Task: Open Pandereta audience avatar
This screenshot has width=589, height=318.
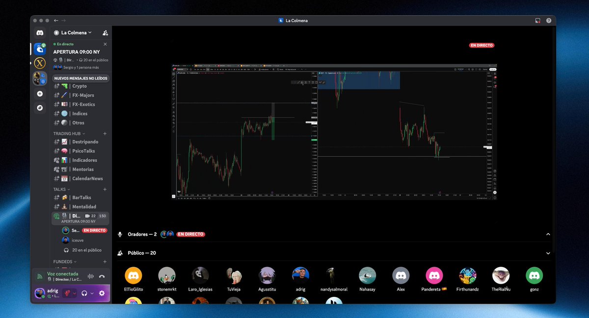Action: pos(434,275)
